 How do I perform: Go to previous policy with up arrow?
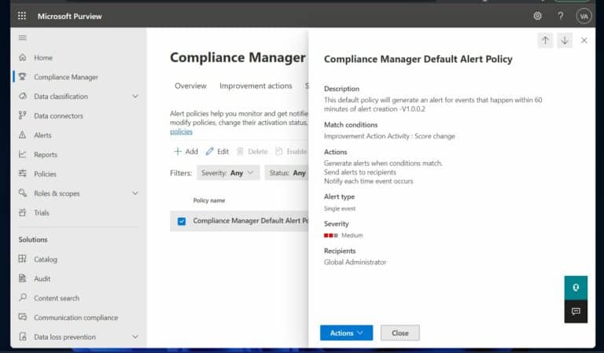point(545,40)
